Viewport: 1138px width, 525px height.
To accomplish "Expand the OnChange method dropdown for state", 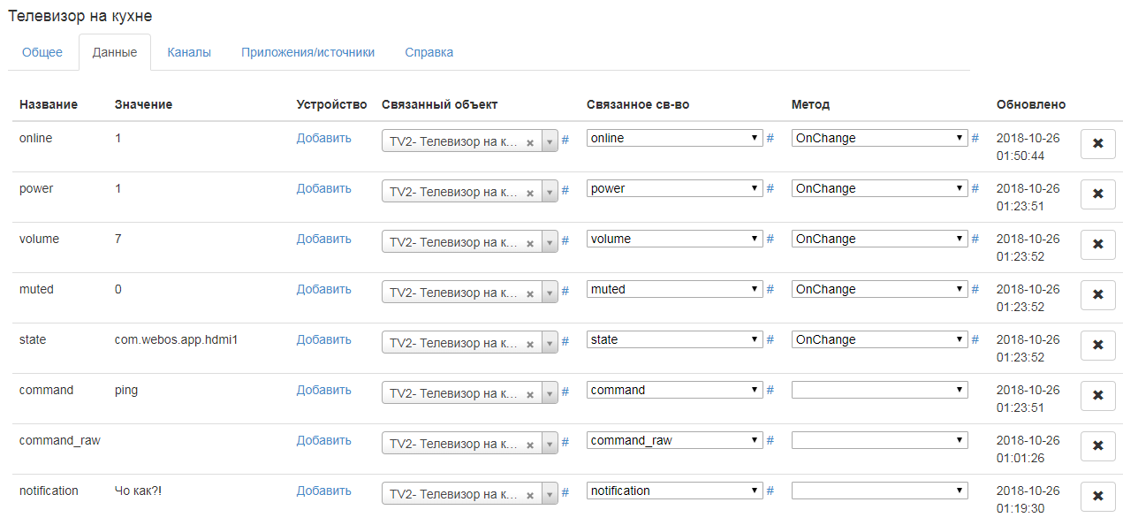I will pos(879,339).
